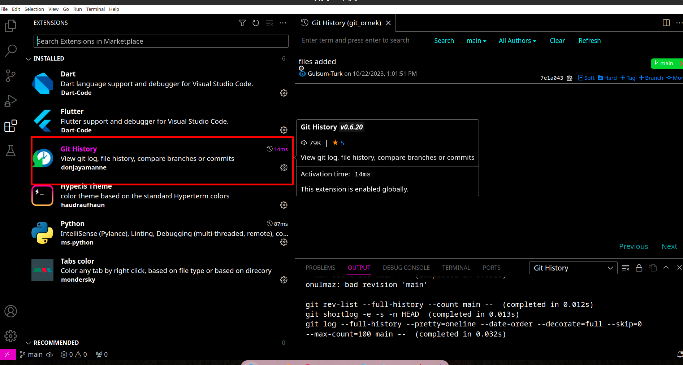
Task: Click main branch in the status bar
Action: (x=31, y=355)
